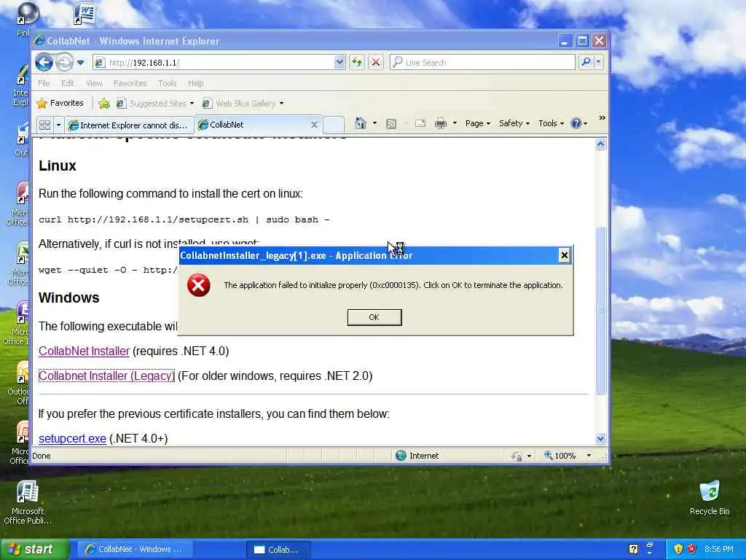Select the CollabNet tab
The image size is (746, 560).
coord(252,124)
